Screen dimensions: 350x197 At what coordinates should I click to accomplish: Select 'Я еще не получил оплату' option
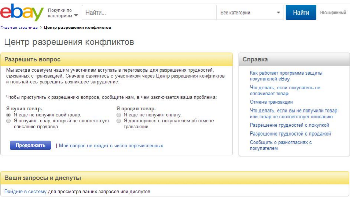[x=119, y=115]
